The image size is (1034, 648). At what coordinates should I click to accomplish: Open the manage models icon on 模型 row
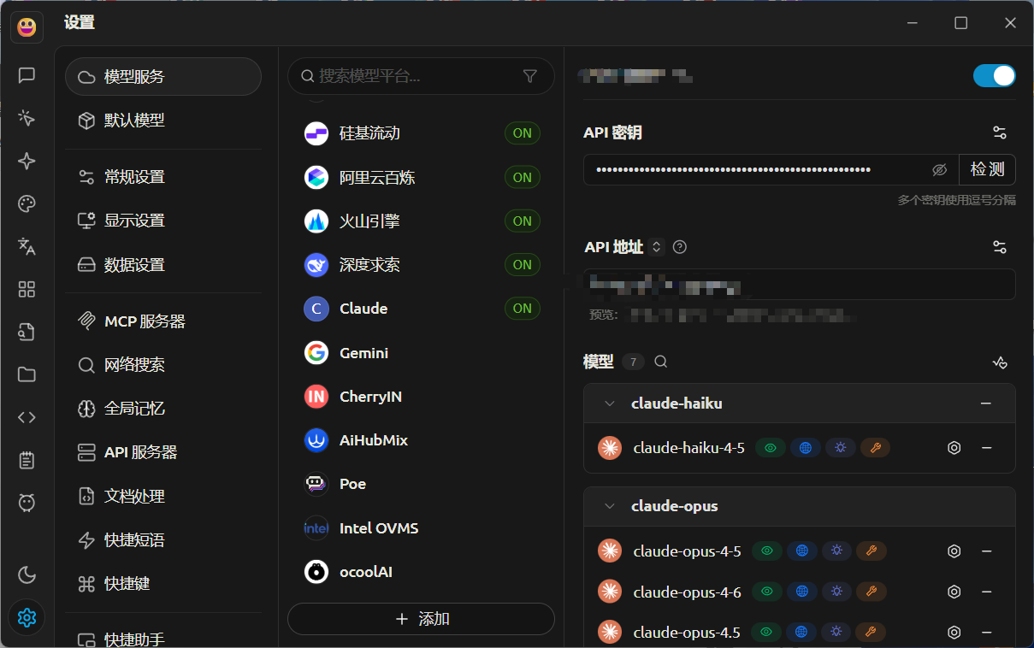(x=999, y=362)
